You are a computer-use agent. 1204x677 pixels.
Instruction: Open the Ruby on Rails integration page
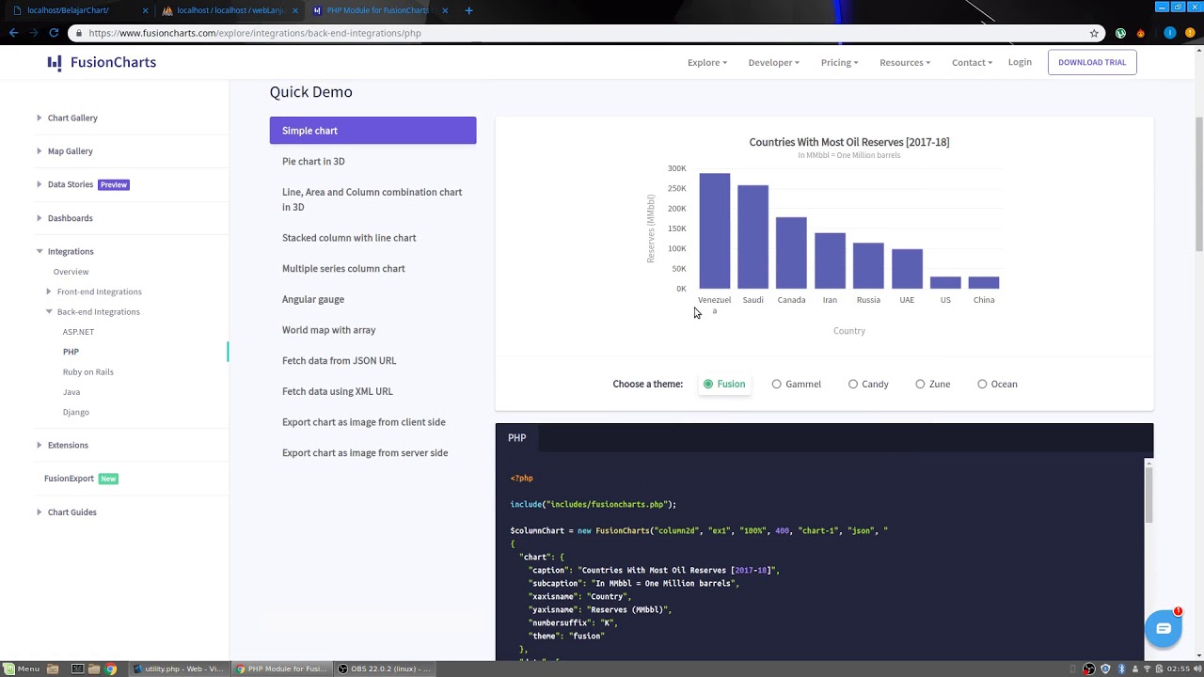[87, 371]
